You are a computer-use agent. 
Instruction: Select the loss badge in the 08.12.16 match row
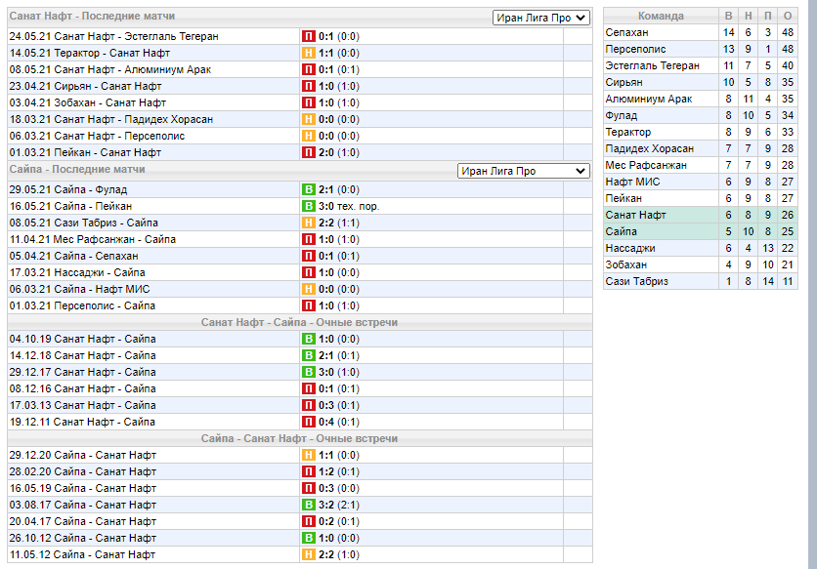pyautogui.click(x=309, y=388)
